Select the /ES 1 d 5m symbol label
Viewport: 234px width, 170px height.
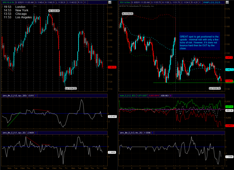click(125, 2)
